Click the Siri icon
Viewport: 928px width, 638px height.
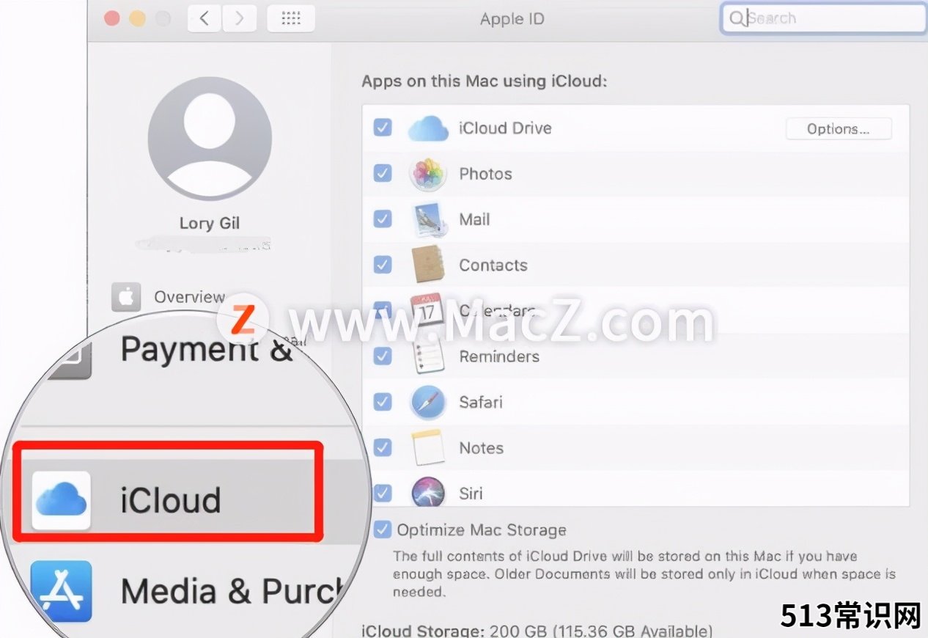tap(427, 491)
